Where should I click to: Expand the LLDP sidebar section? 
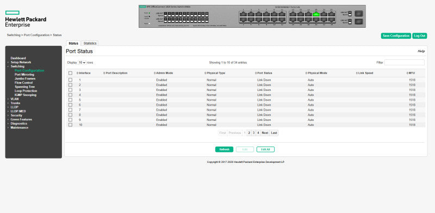[15, 107]
